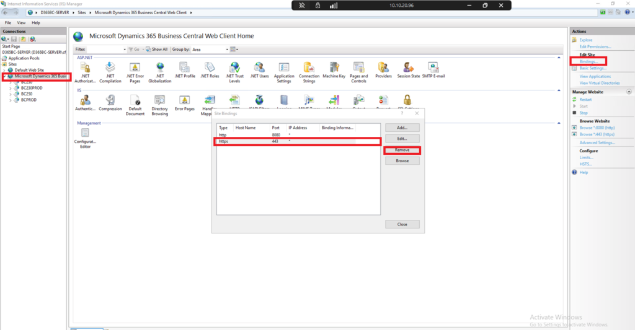This screenshot has height=330, width=635.
Task: Open the Connection Strings feature
Action: pos(309,72)
